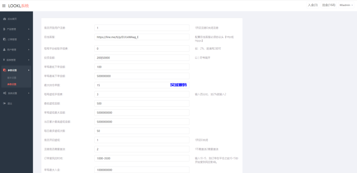Click the dashboard icon beside 后台首页
The image size is (357, 173).
[x=4, y=19]
